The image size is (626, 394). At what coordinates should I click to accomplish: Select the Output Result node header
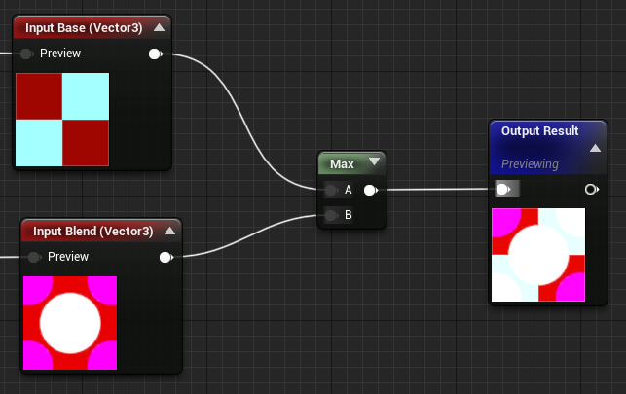click(x=548, y=148)
